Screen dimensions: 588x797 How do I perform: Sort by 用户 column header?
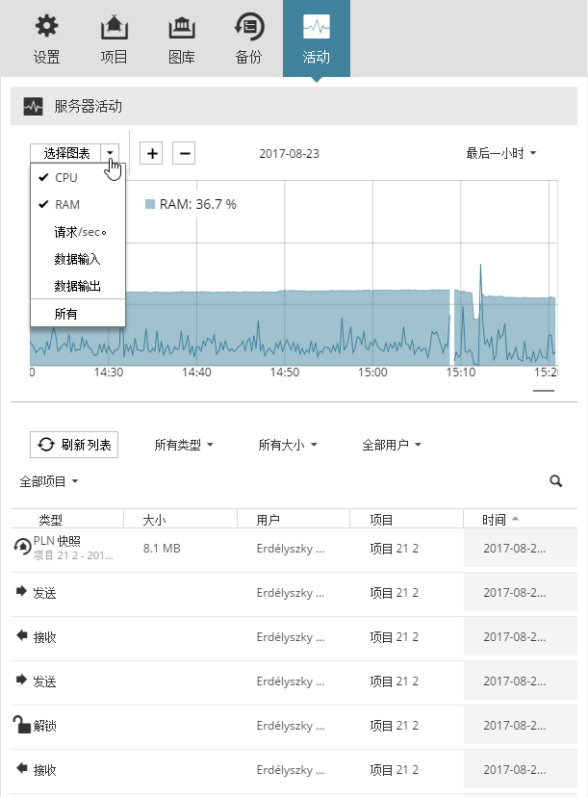[268, 520]
